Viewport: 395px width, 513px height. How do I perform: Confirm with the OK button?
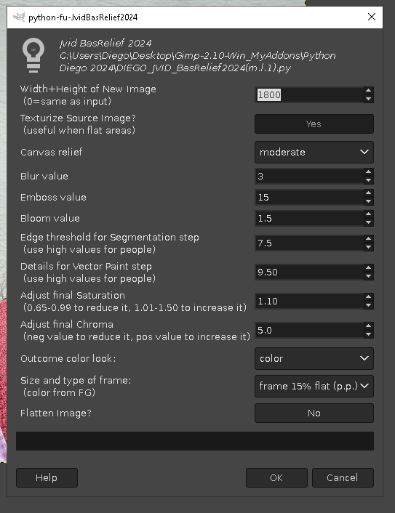pyautogui.click(x=276, y=477)
